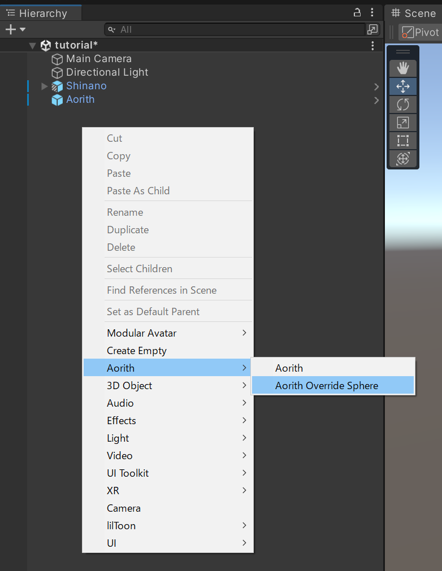Open the Hierarchy panel more options menu
Image resolution: width=442 pixels, height=571 pixels.
click(x=371, y=12)
